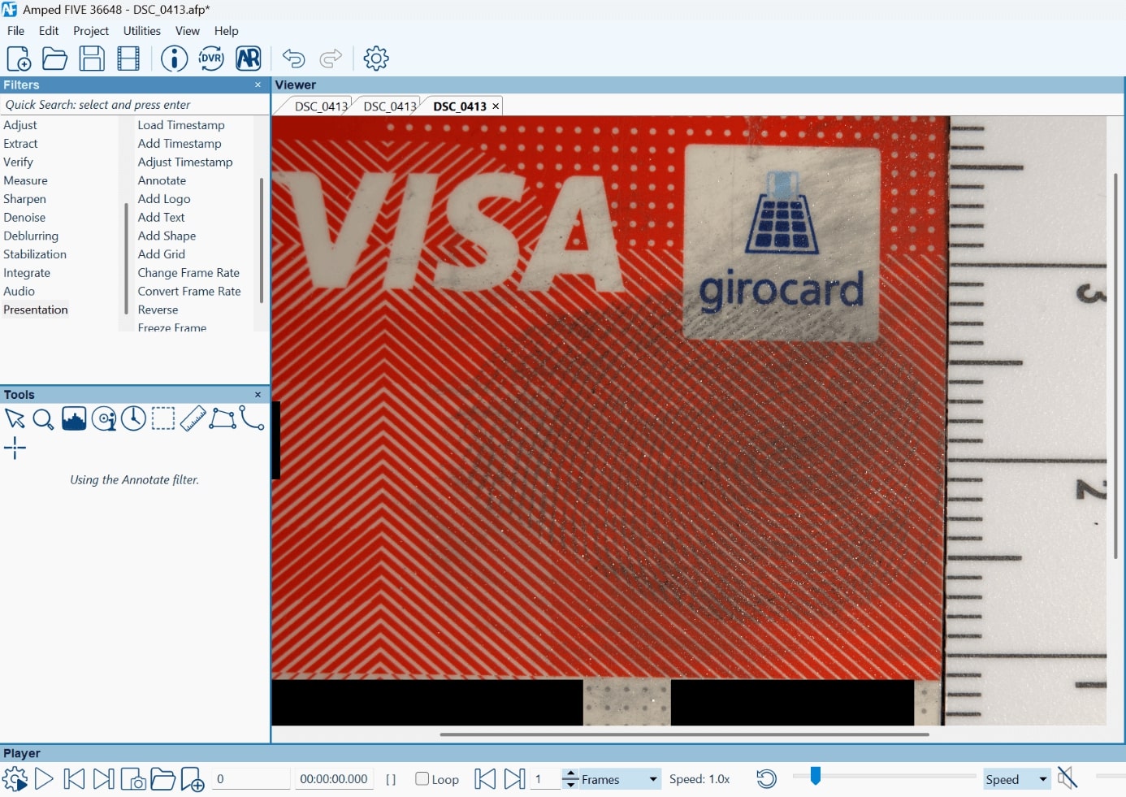Jump to last frame left of snapshot icon

103,779
